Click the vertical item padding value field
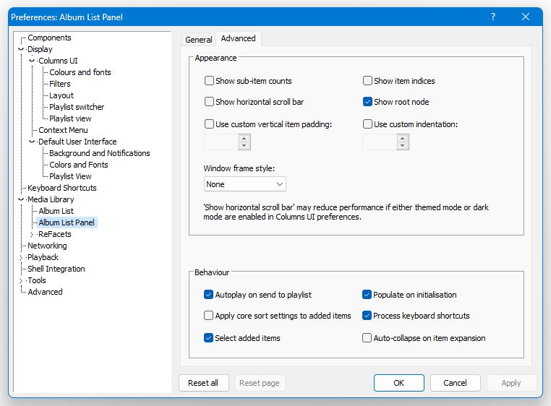The width and height of the screenshot is (551, 406). tap(221, 142)
